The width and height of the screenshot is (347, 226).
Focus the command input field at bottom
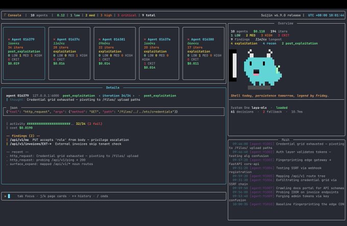click(114, 196)
